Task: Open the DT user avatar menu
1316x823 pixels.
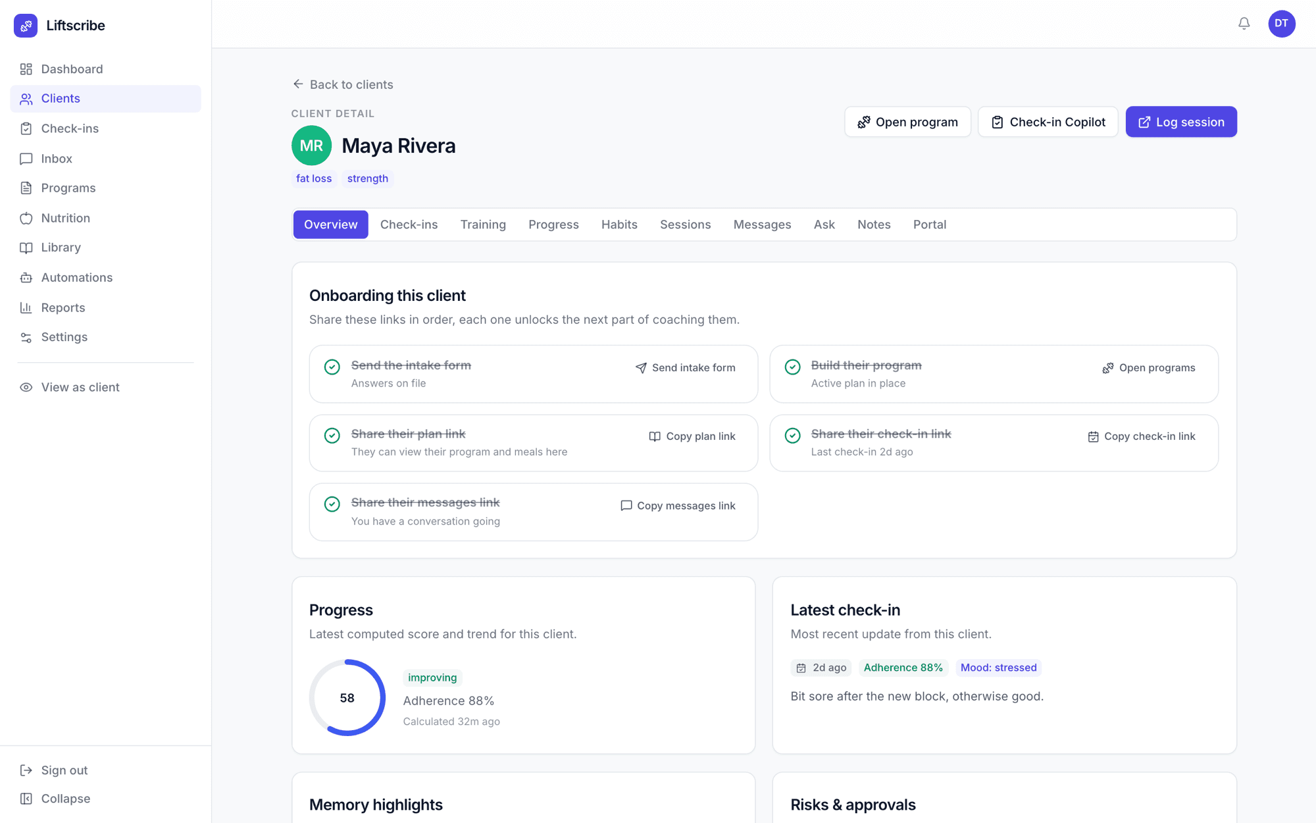Action: (x=1281, y=24)
